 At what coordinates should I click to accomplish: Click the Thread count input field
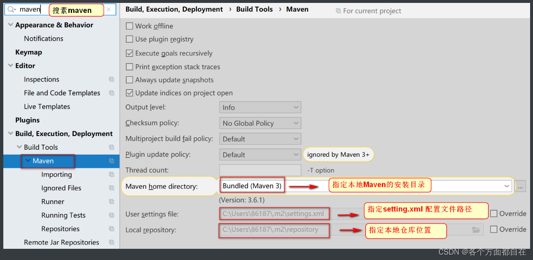[260, 170]
